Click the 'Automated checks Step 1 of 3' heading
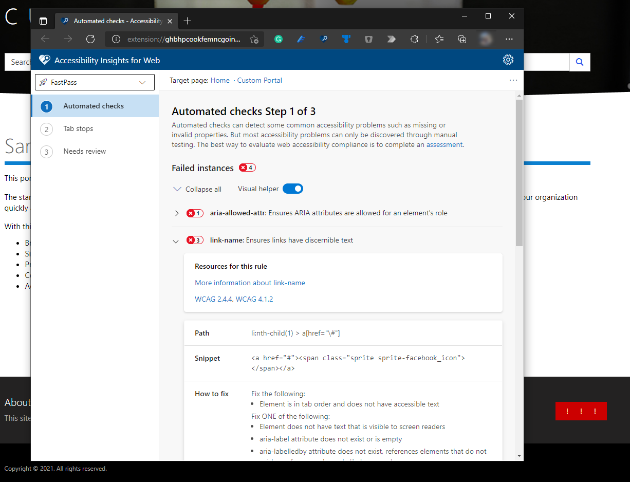630x482 pixels. click(244, 112)
